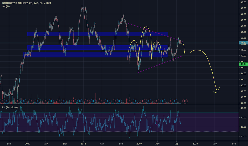Click the last dividend D marker before the final candles
Image resolution: width=248 pixels, height=146 pixels.
pos(175,101)
